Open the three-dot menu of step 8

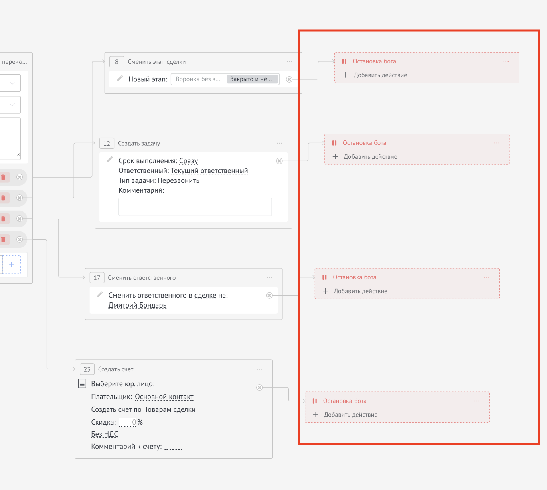click(x=289, y=62)
